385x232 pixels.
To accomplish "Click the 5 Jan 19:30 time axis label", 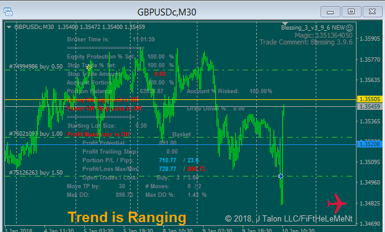I will [x=138, y=230].
